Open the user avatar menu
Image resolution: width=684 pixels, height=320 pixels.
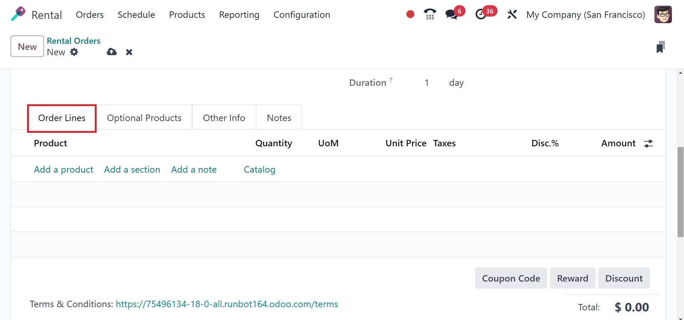[x=663, y=15]
